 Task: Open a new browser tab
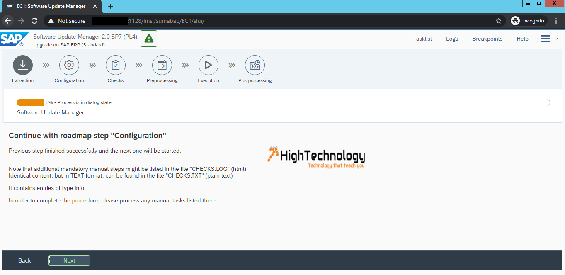pos(111,6)
